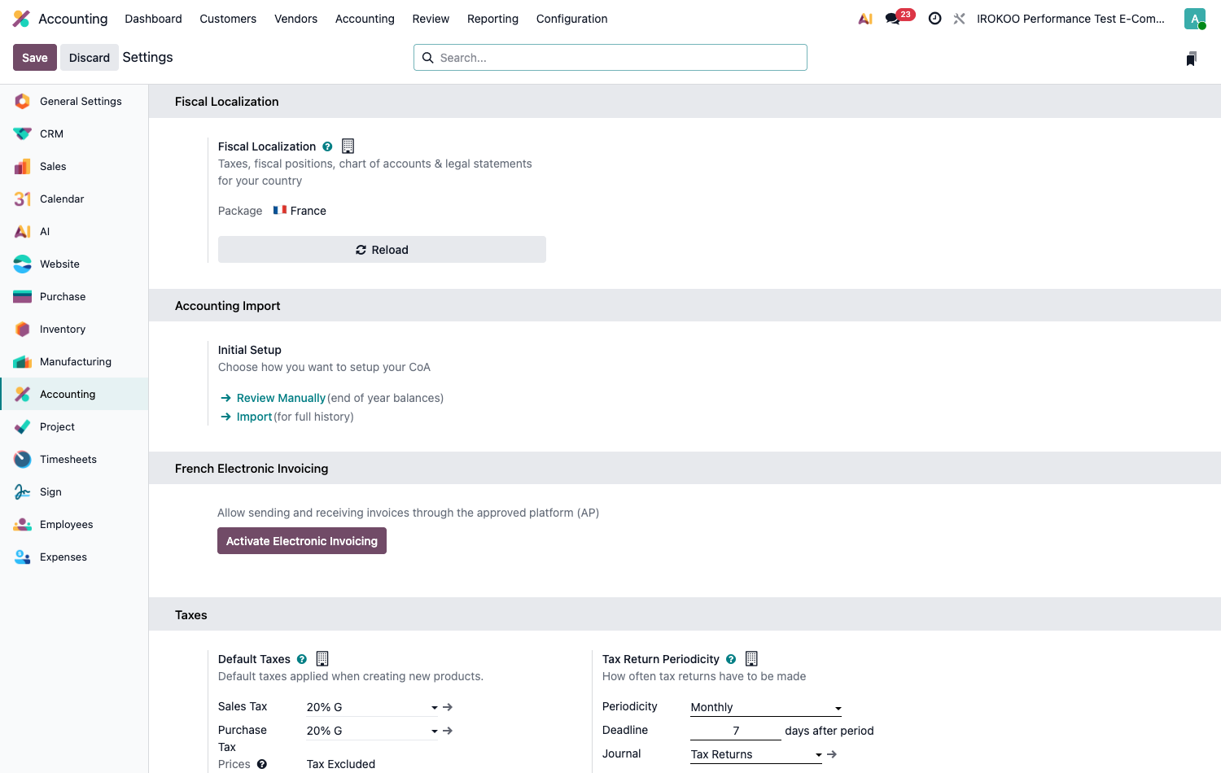Click the bookmark icon near search bar
Viewport: 1221px width, 773px height.
pos(1192,58)
